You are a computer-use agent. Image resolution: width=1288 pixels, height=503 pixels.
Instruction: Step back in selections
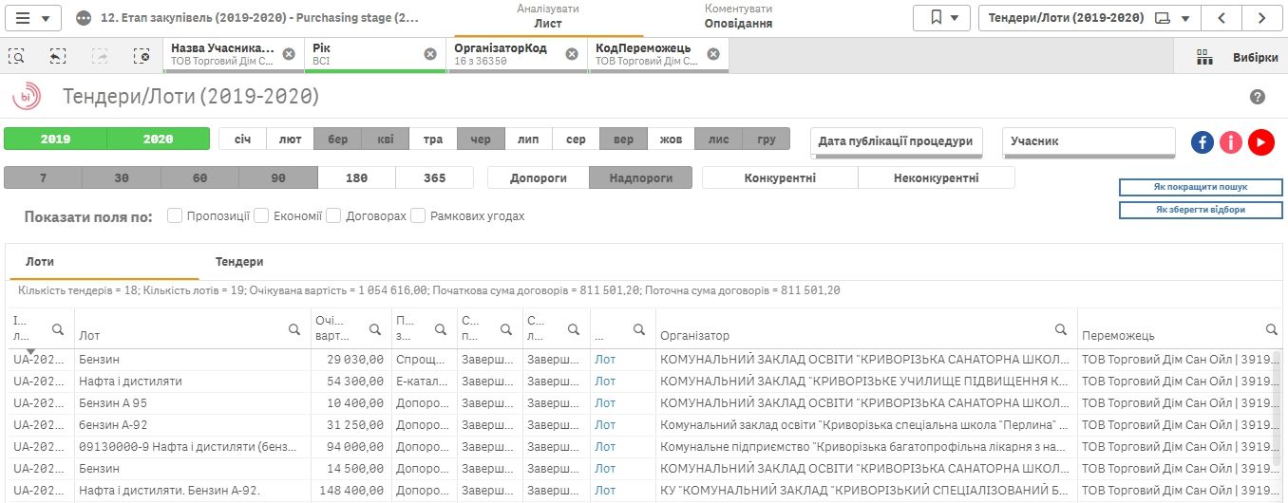[x=58, y=56]
